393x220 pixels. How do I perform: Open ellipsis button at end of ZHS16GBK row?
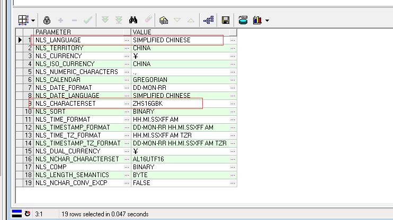[x=233, y=104]
